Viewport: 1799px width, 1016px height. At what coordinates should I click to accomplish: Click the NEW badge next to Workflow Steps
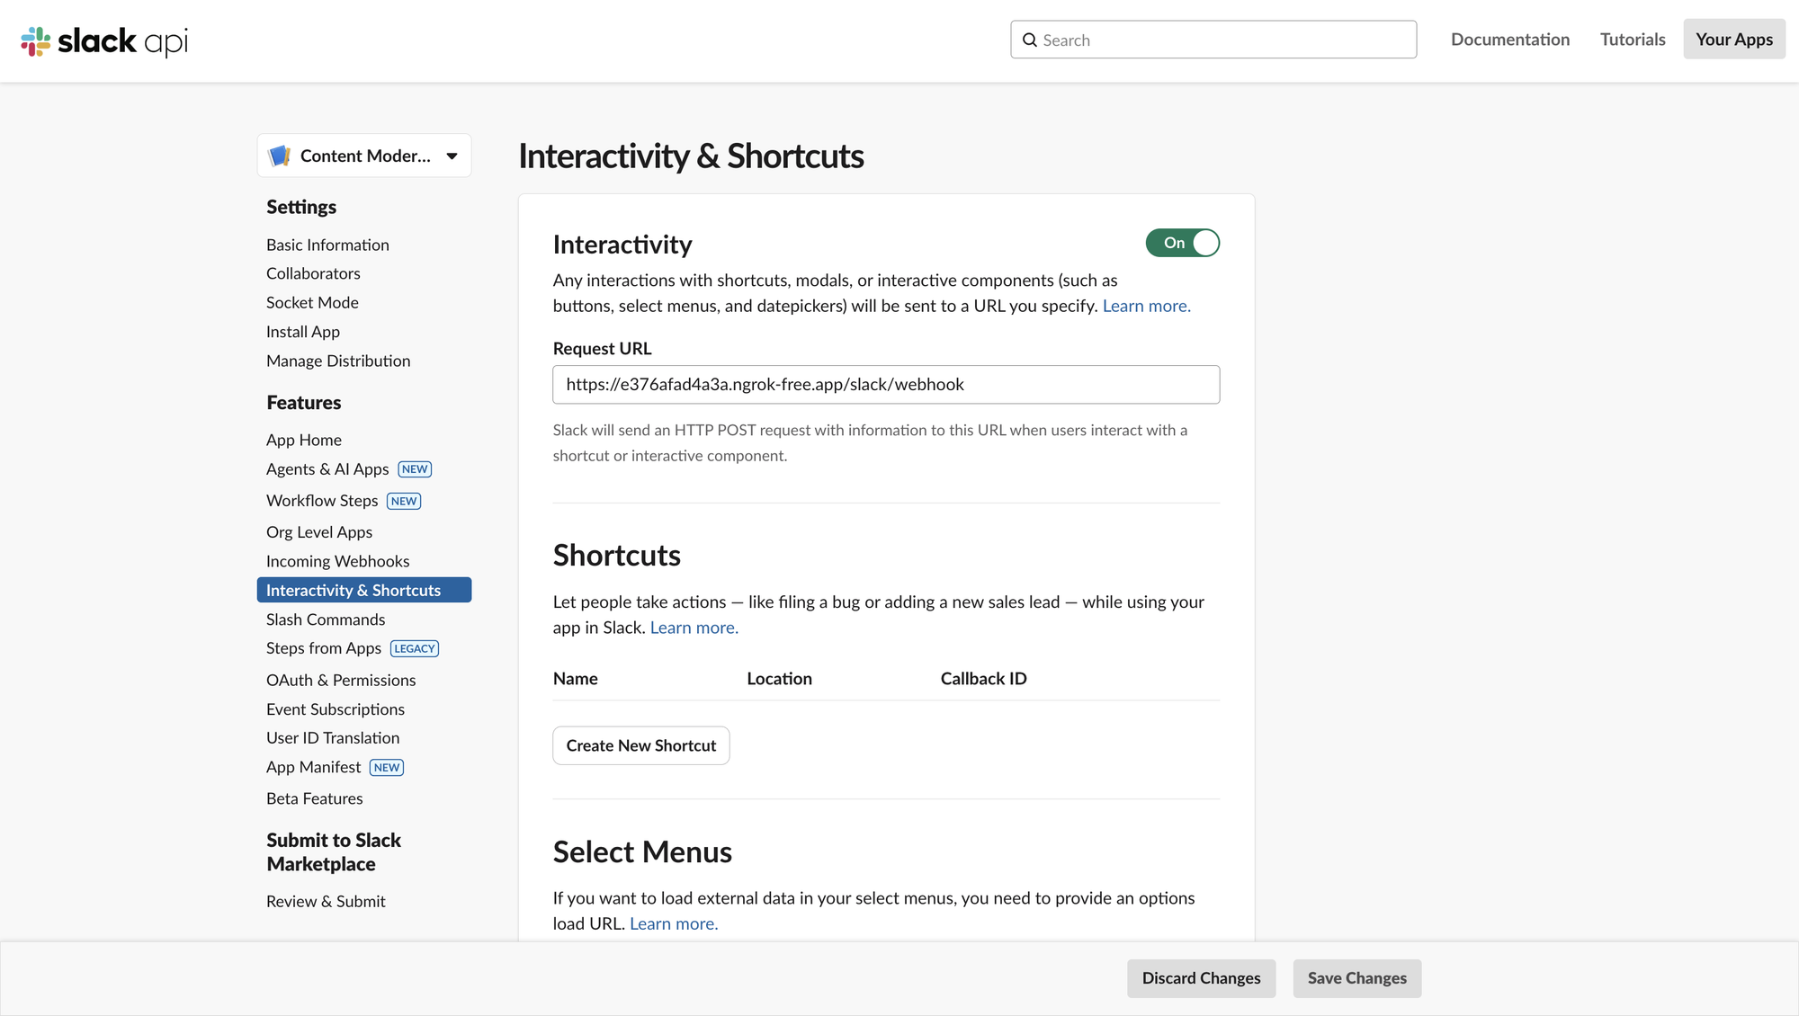(404, 501)
